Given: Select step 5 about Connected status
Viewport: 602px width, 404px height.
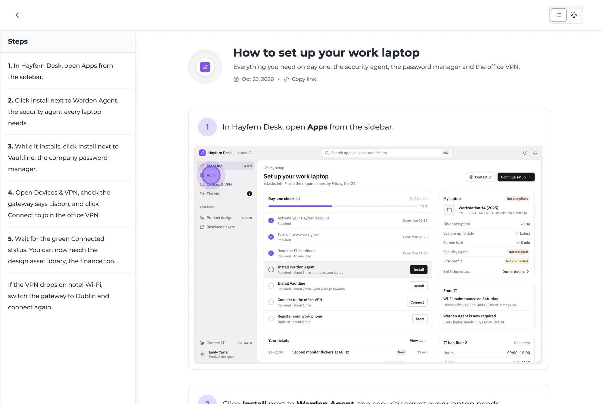Looking at the screenshot, I should tap(68, 250).
